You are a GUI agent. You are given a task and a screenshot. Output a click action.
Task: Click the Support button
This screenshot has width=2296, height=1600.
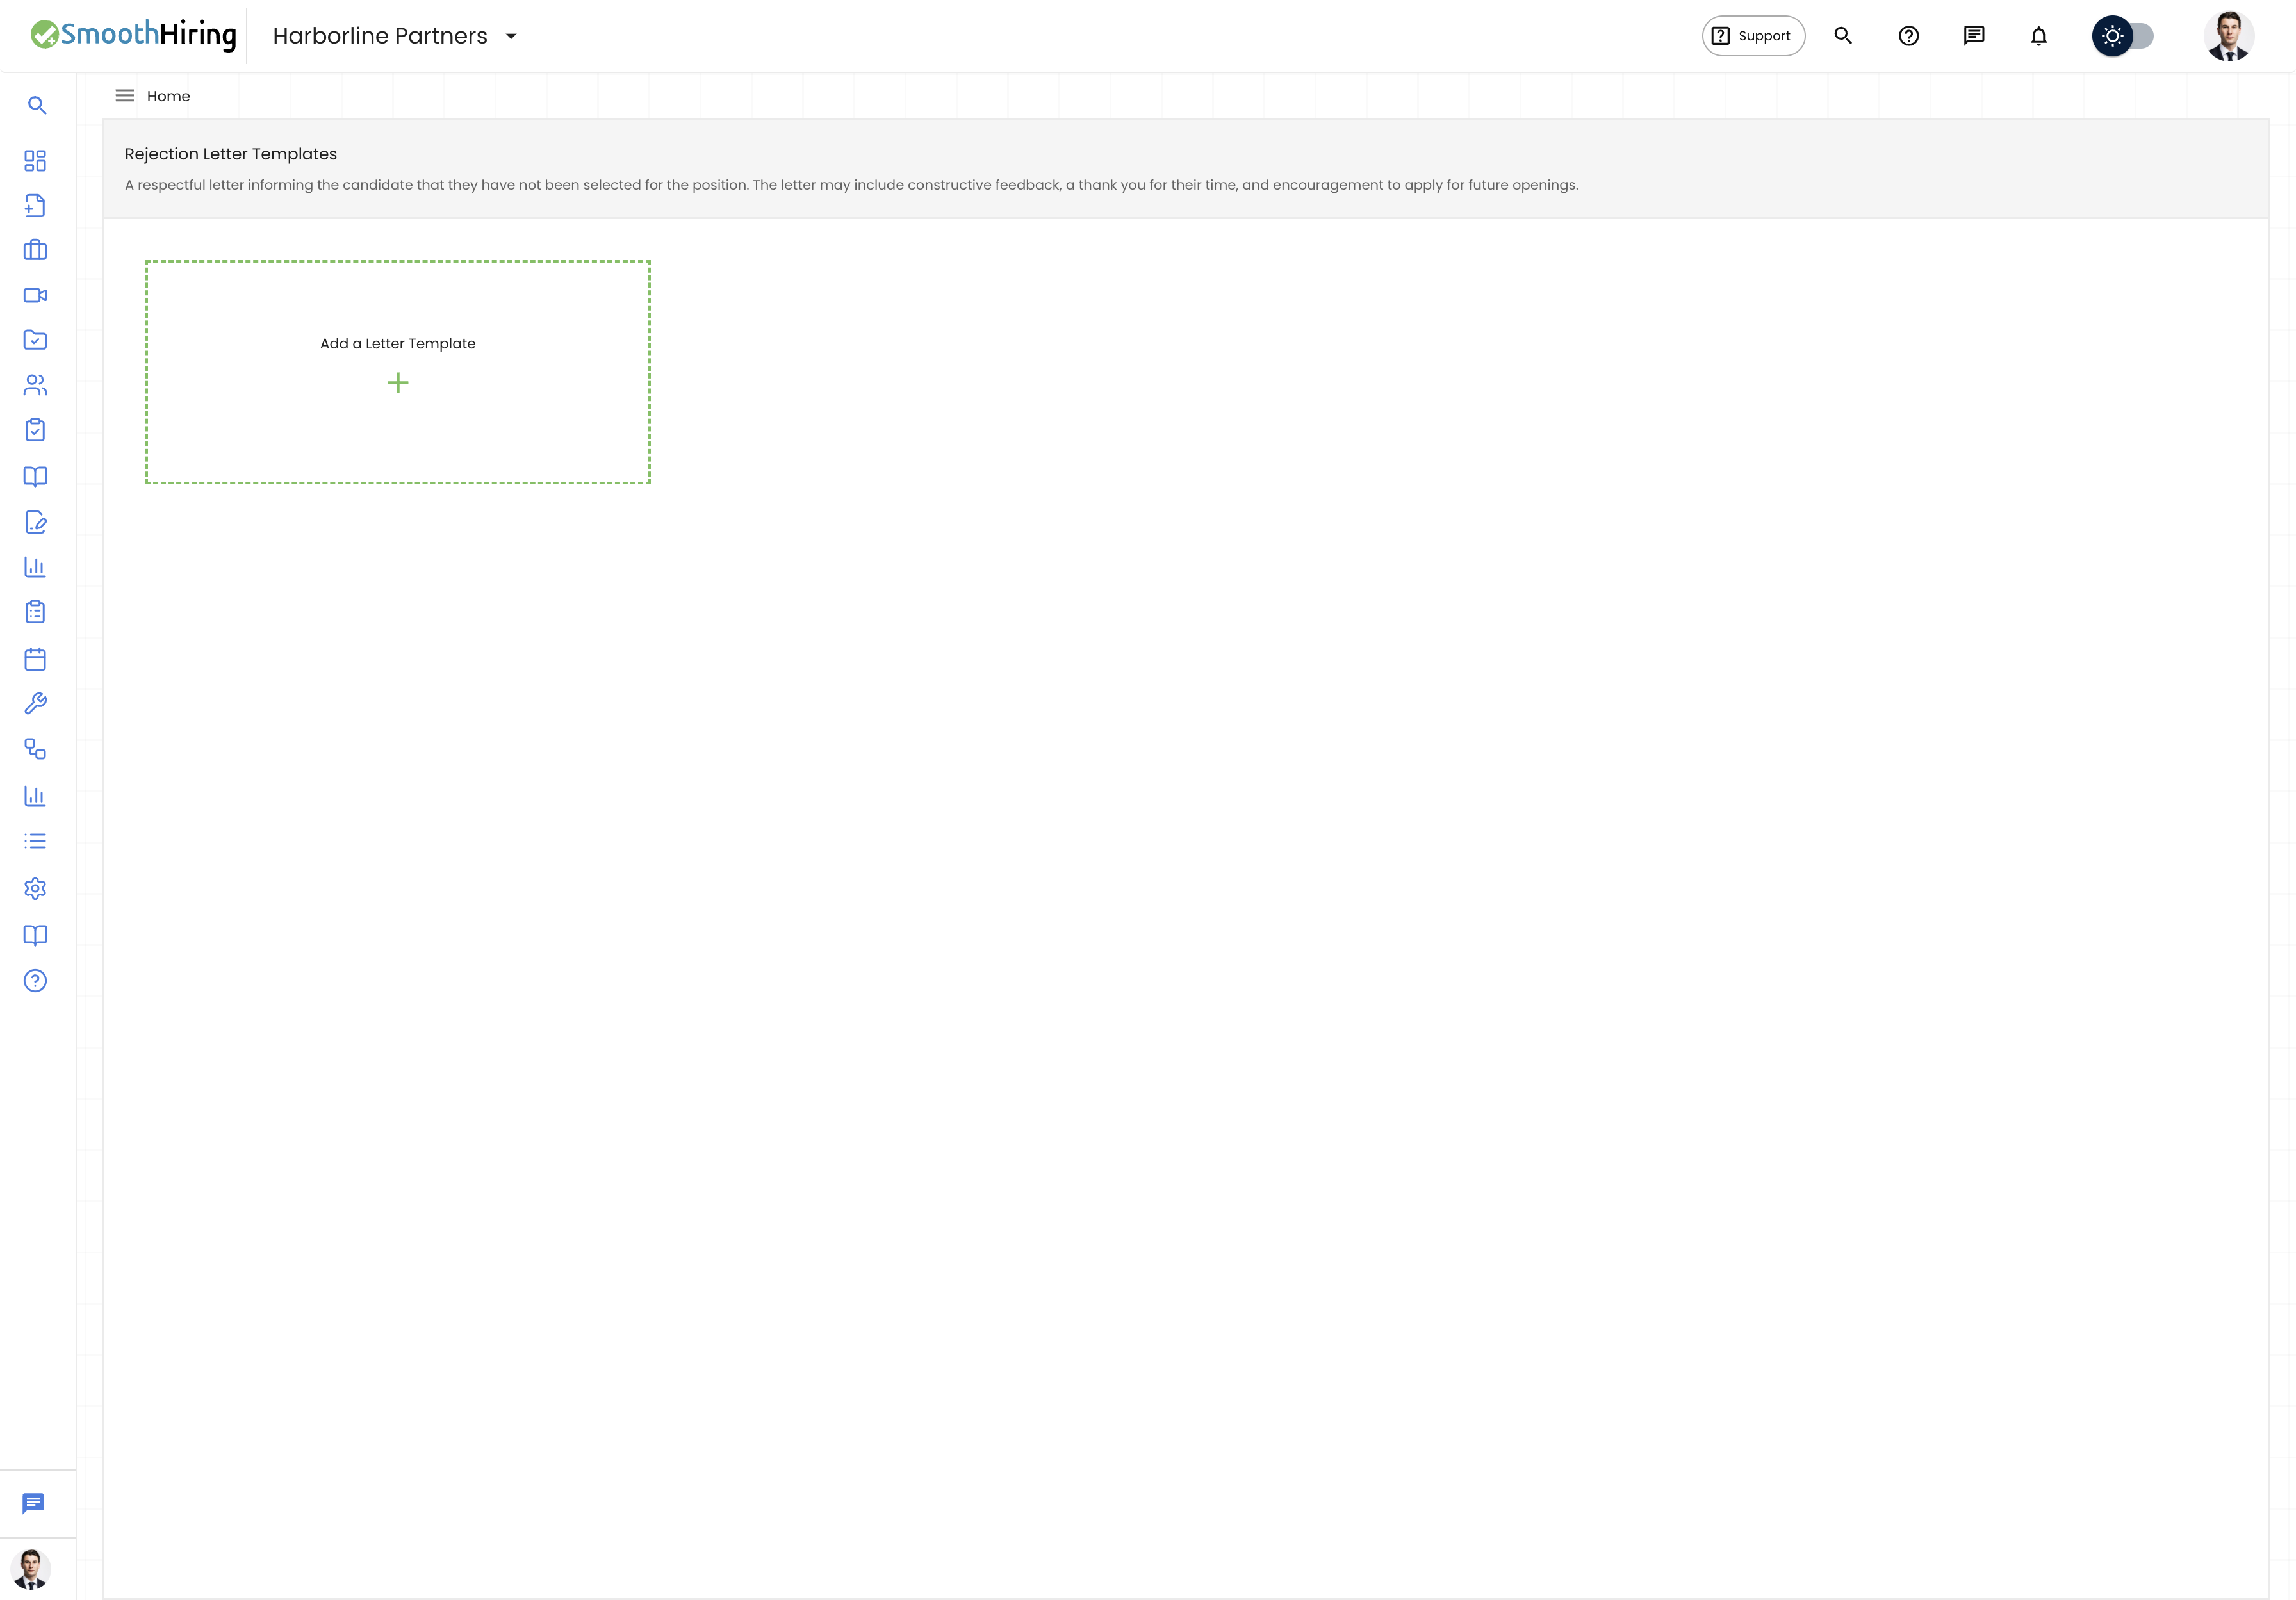pyautogui.click(x=1753, y=36)
